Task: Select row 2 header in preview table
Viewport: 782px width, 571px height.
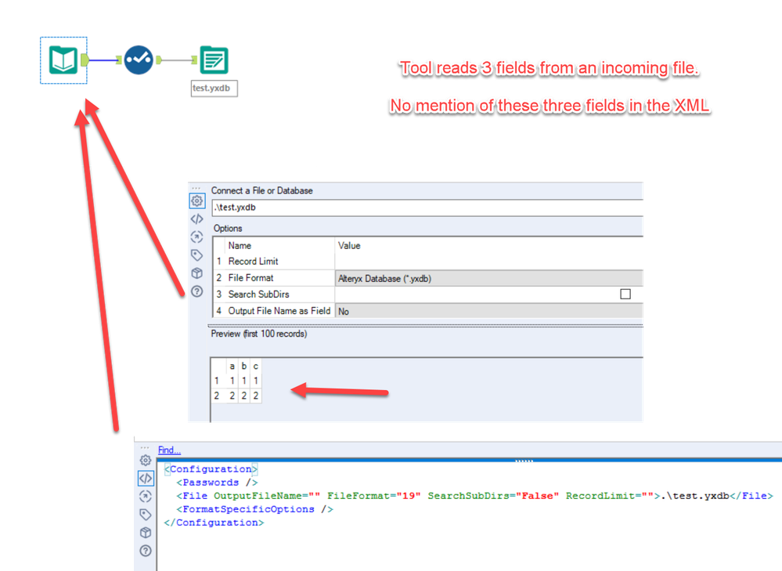Action: 217,396
